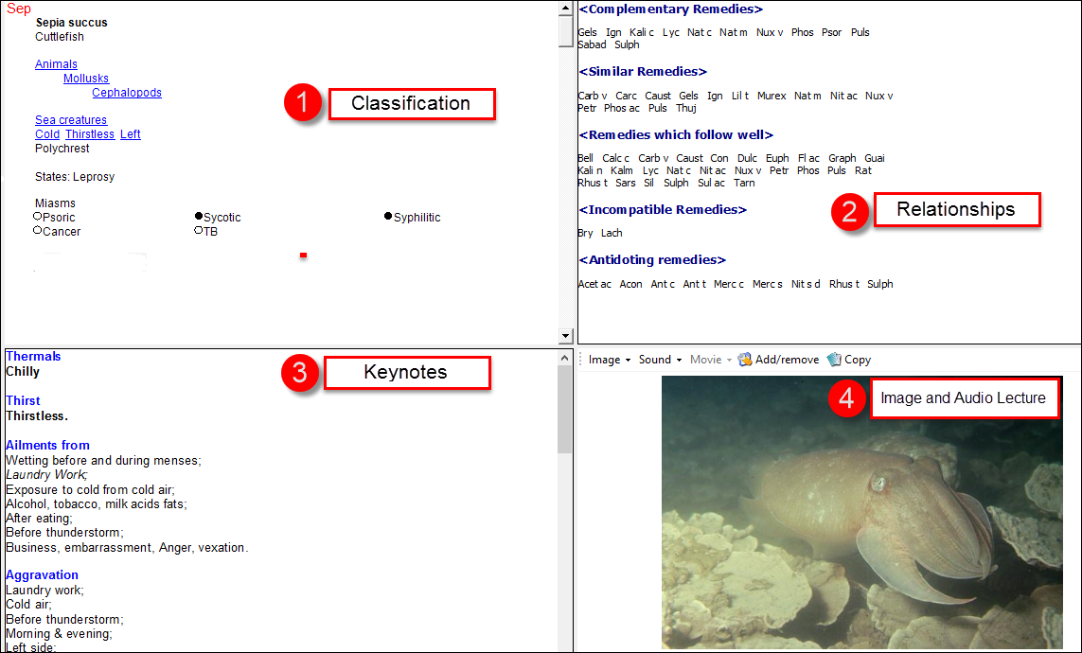Select the Sycotic miasm radio button

point(199,217)
